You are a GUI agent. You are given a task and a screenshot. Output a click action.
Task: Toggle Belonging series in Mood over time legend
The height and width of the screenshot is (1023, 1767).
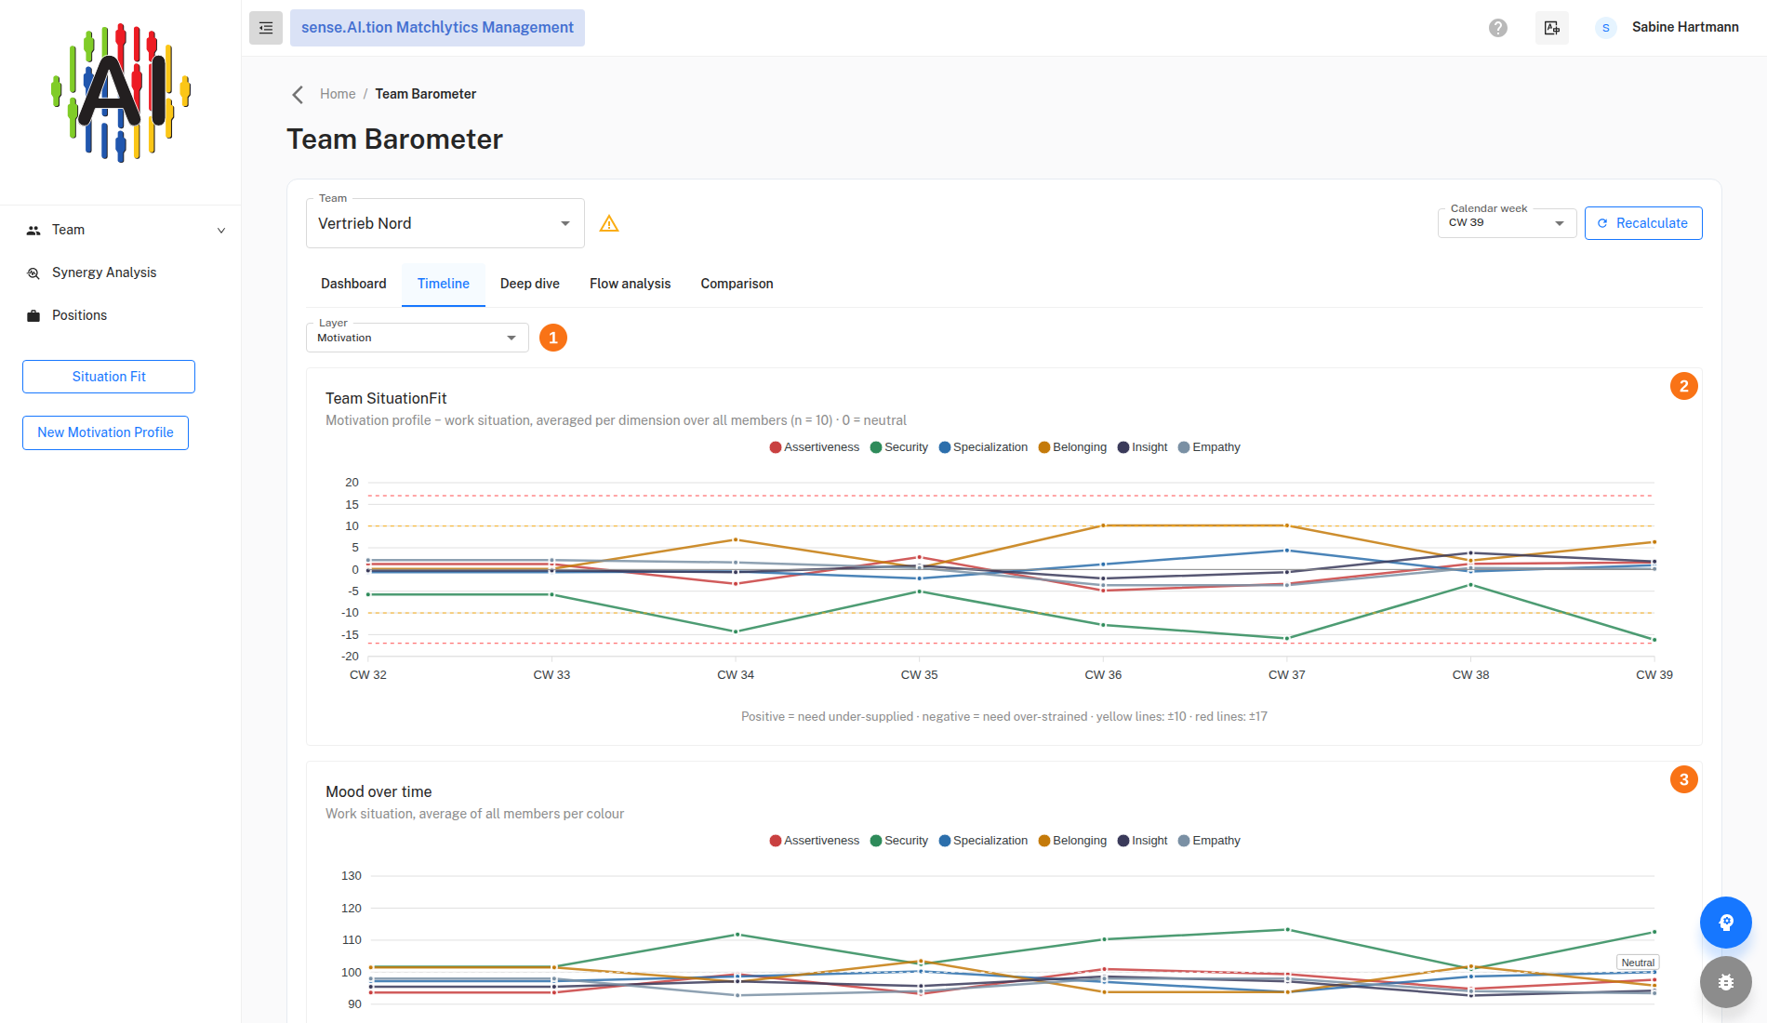pos(1072,841)
